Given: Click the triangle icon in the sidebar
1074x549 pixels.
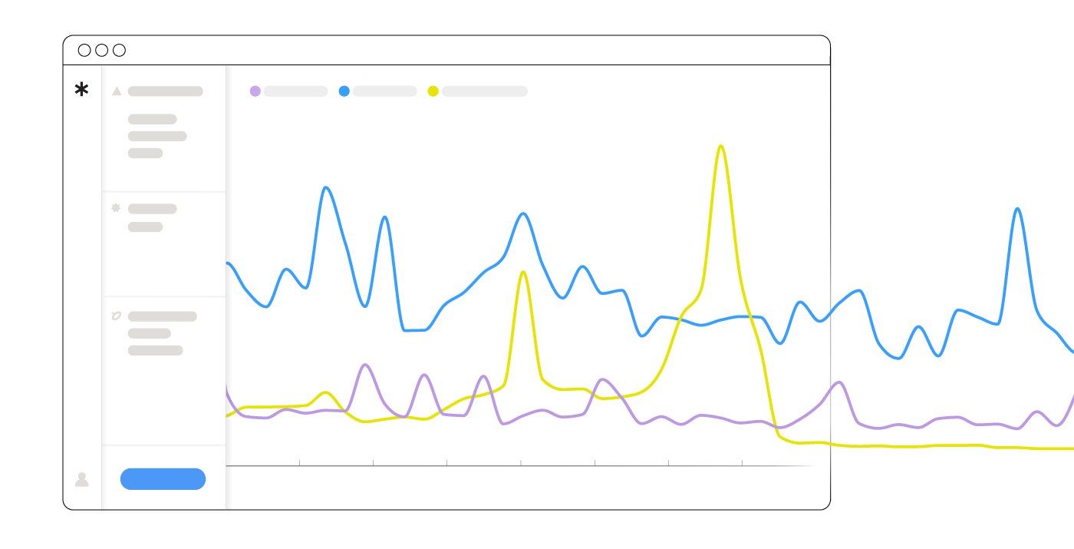Looking at the screenshot, I should pos(117,91).
